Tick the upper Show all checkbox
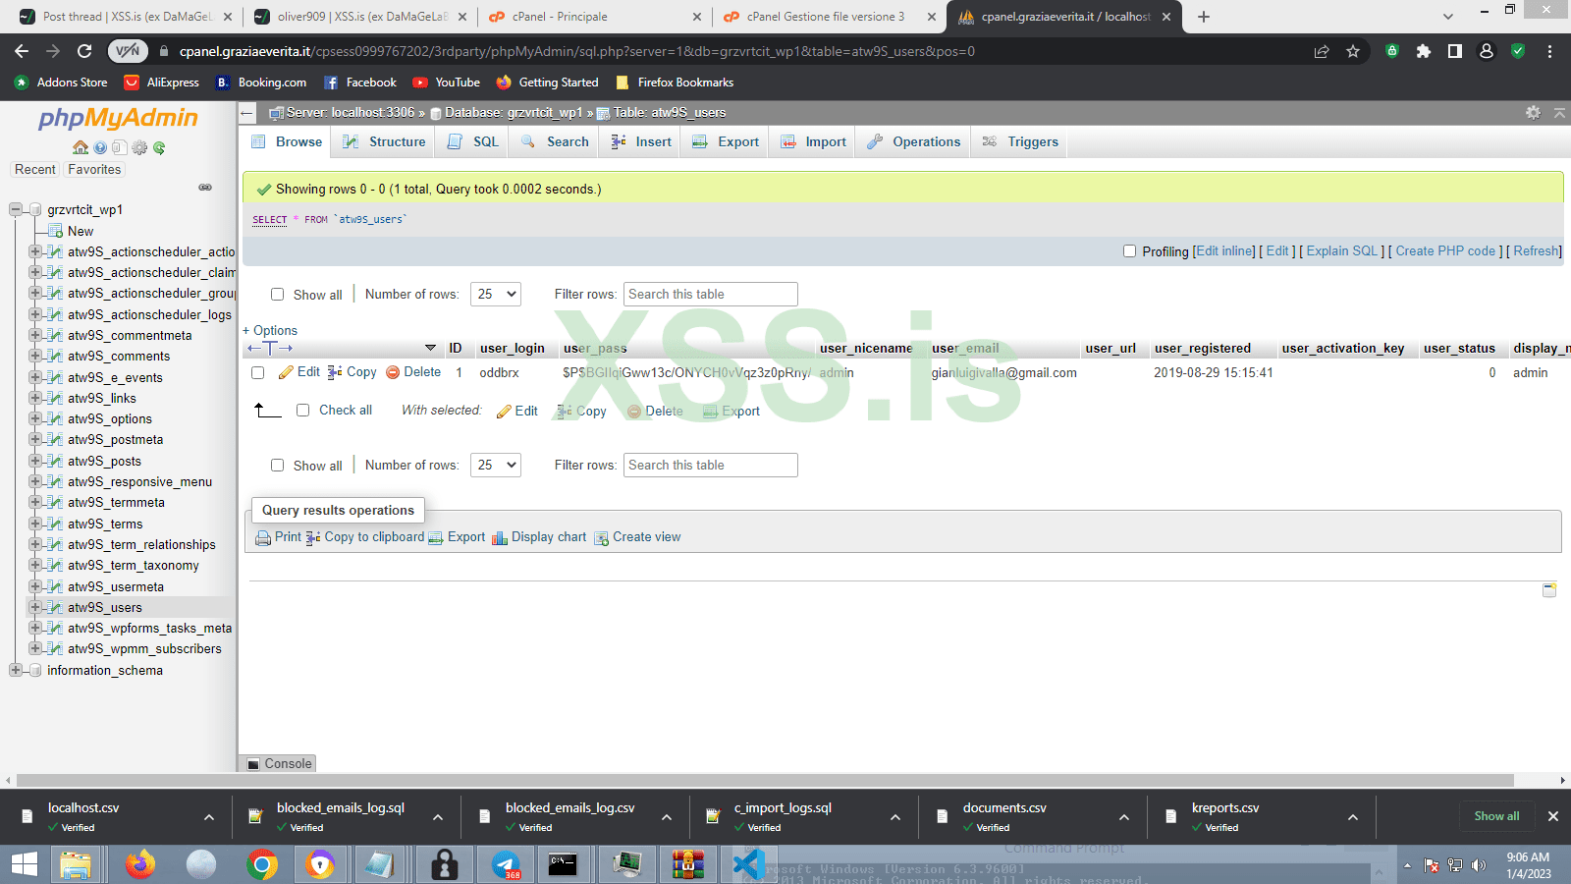 tap(277, 295)
